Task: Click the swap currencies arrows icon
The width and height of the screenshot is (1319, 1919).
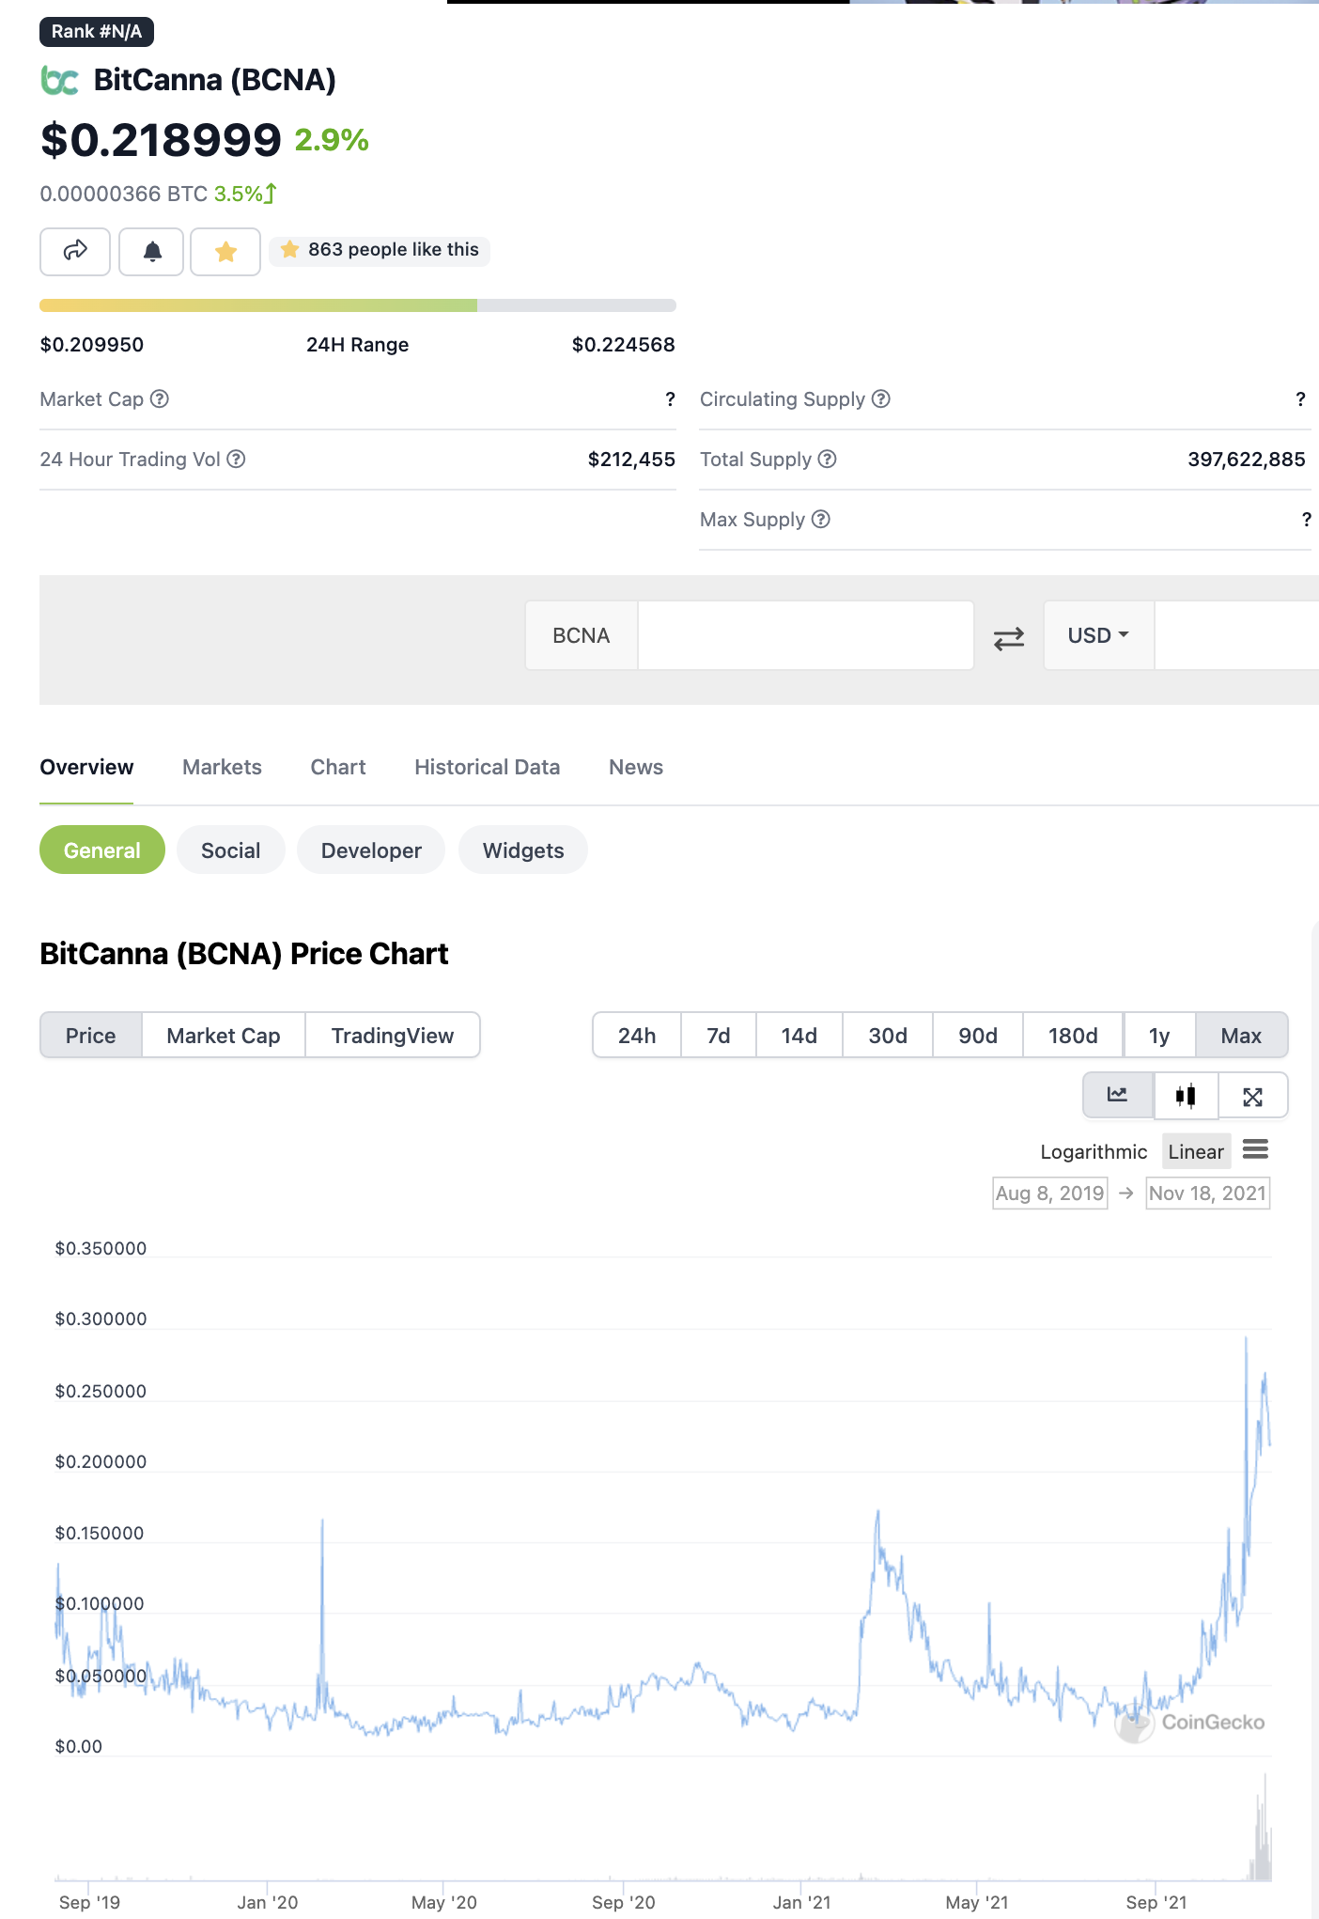Action: 1009,639
